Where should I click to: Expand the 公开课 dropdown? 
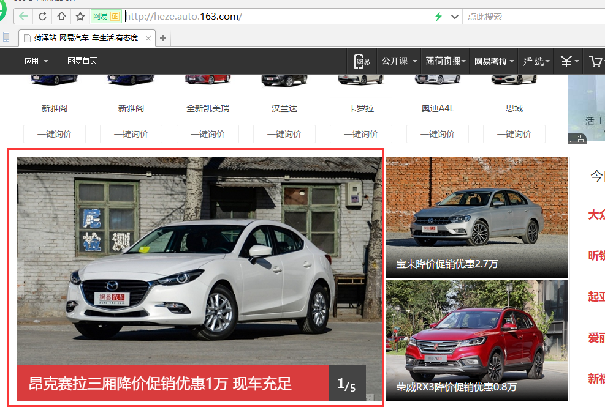399,61
